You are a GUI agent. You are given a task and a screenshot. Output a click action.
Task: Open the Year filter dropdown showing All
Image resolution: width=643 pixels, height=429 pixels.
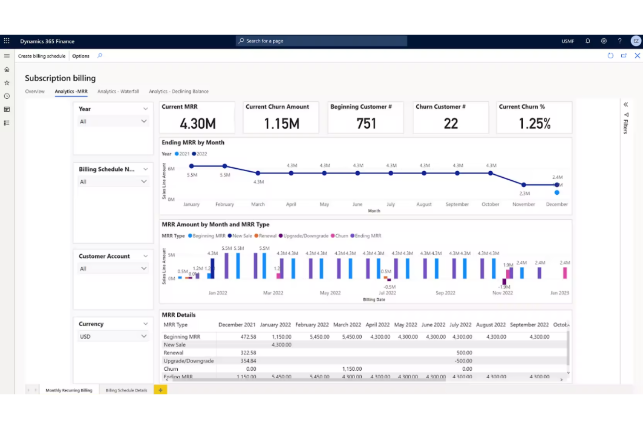(113, 121)
